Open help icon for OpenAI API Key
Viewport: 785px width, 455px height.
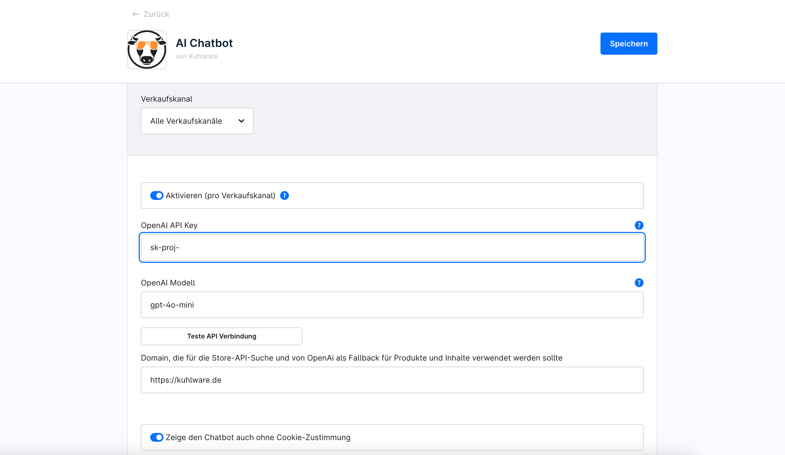(x=639, y=225)
